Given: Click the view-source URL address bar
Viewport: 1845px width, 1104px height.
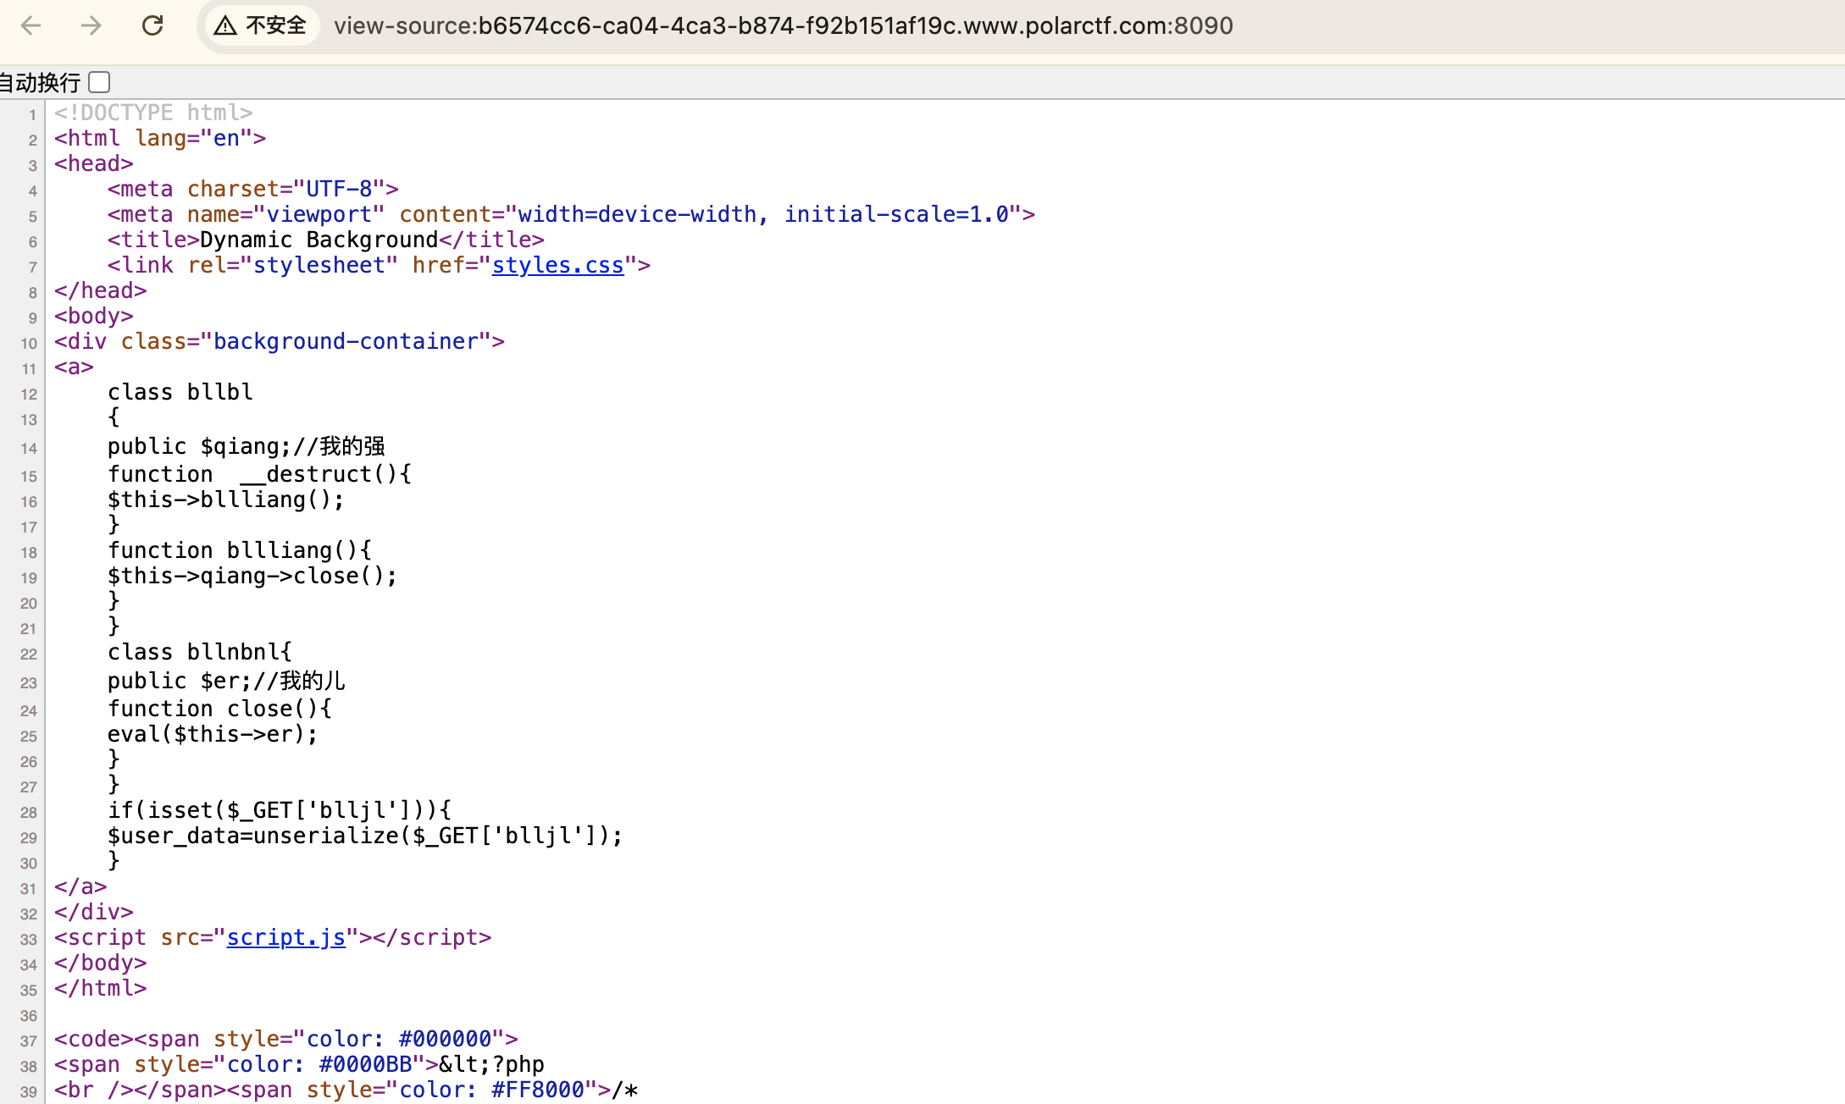Looking at the screenshot, I should 783,25.
